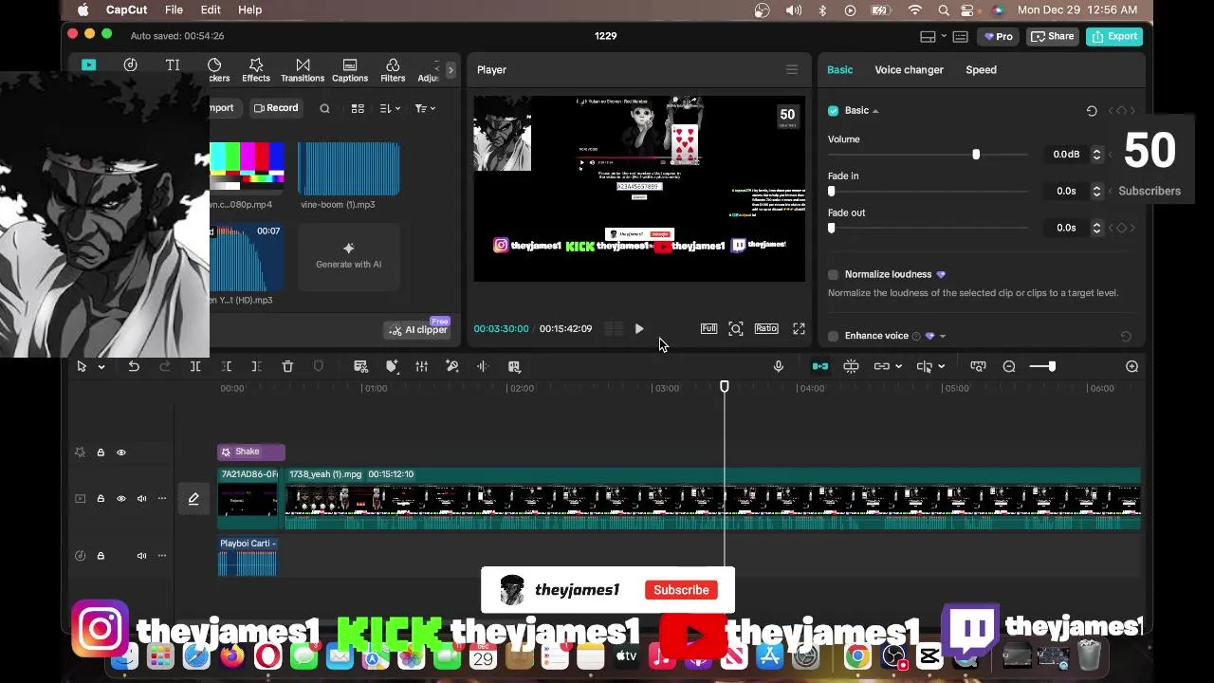1214x683 pixels.
Task: Click Generate with AI tile
Action: [349, 255]
